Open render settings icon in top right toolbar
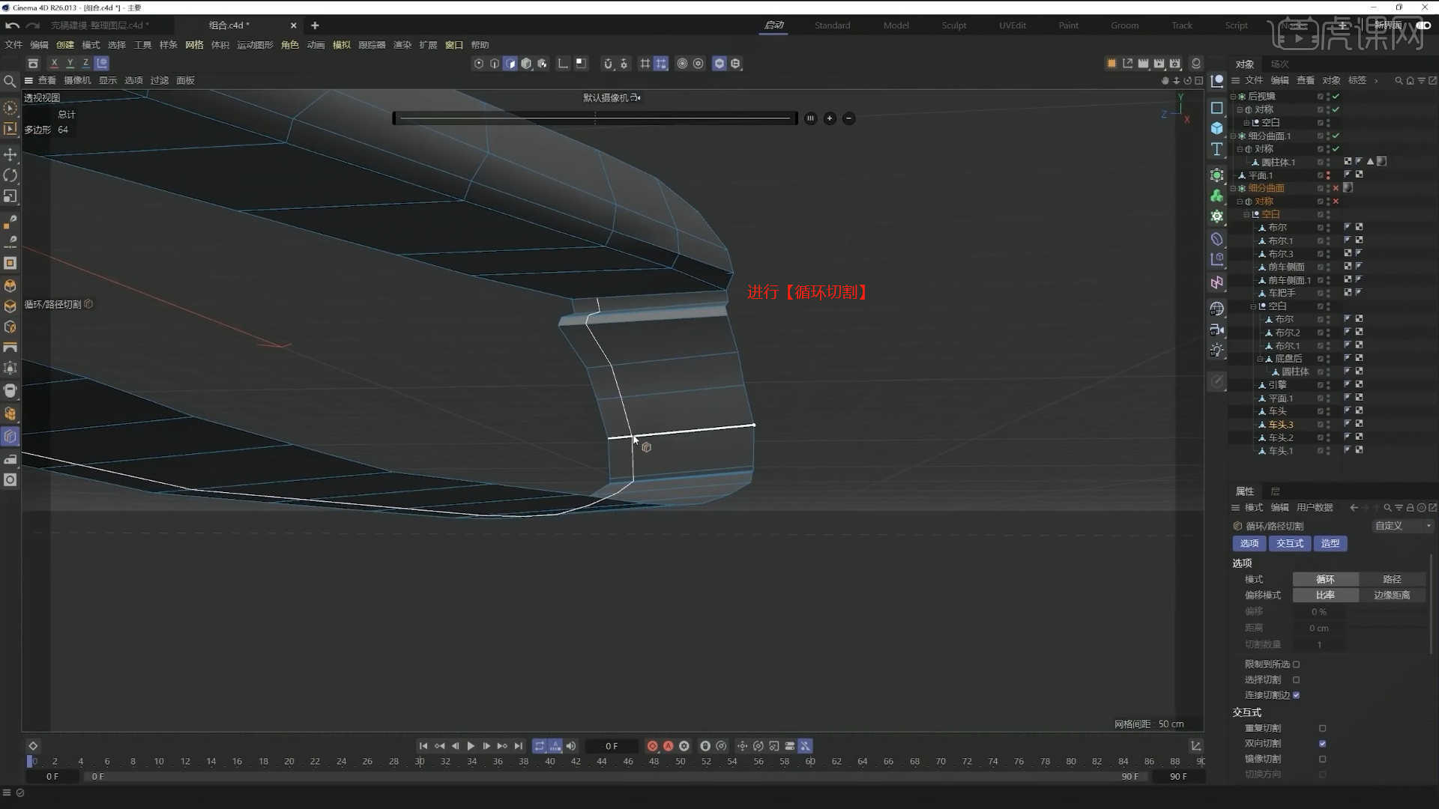This screenshot has width=1439, height=809. [1175, 64]
